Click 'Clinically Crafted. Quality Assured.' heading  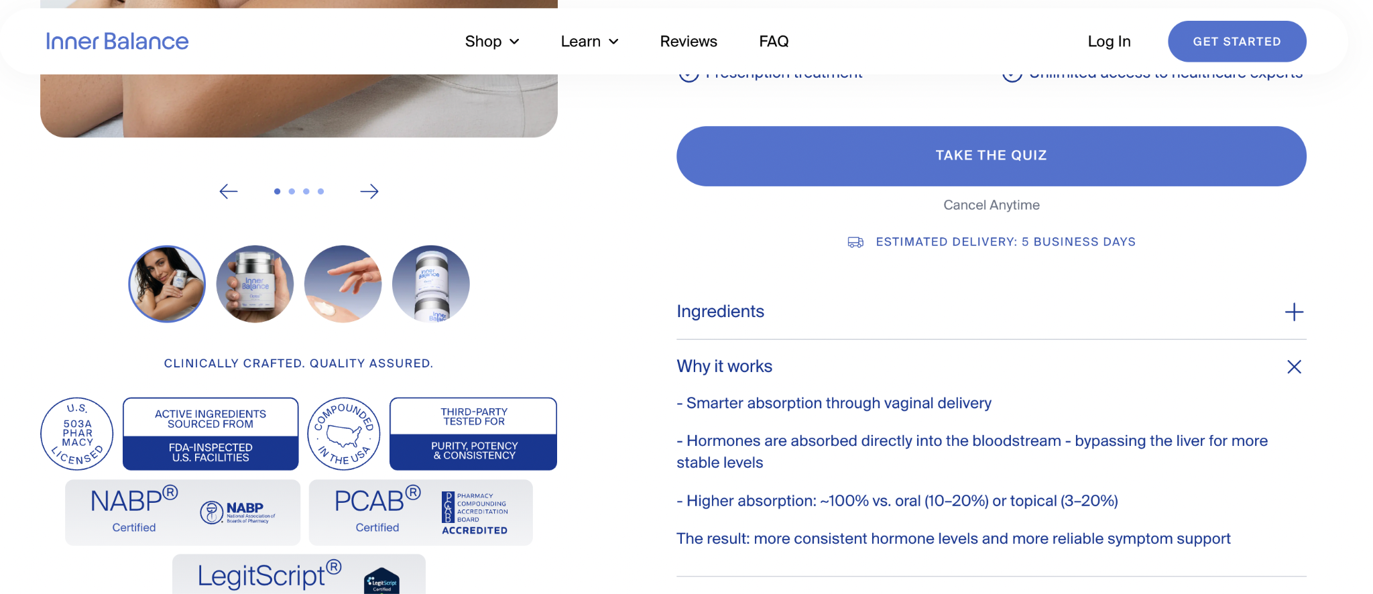pos(299,363)
